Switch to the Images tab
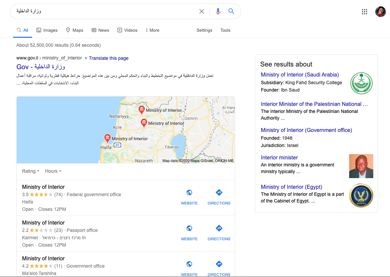The height and width of the screenshot is (277, 390). (47, 30)
